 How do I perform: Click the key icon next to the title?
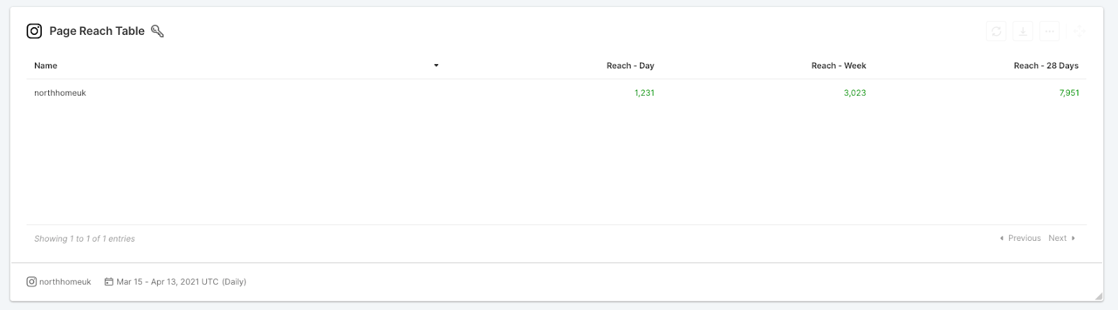point(157,31)
